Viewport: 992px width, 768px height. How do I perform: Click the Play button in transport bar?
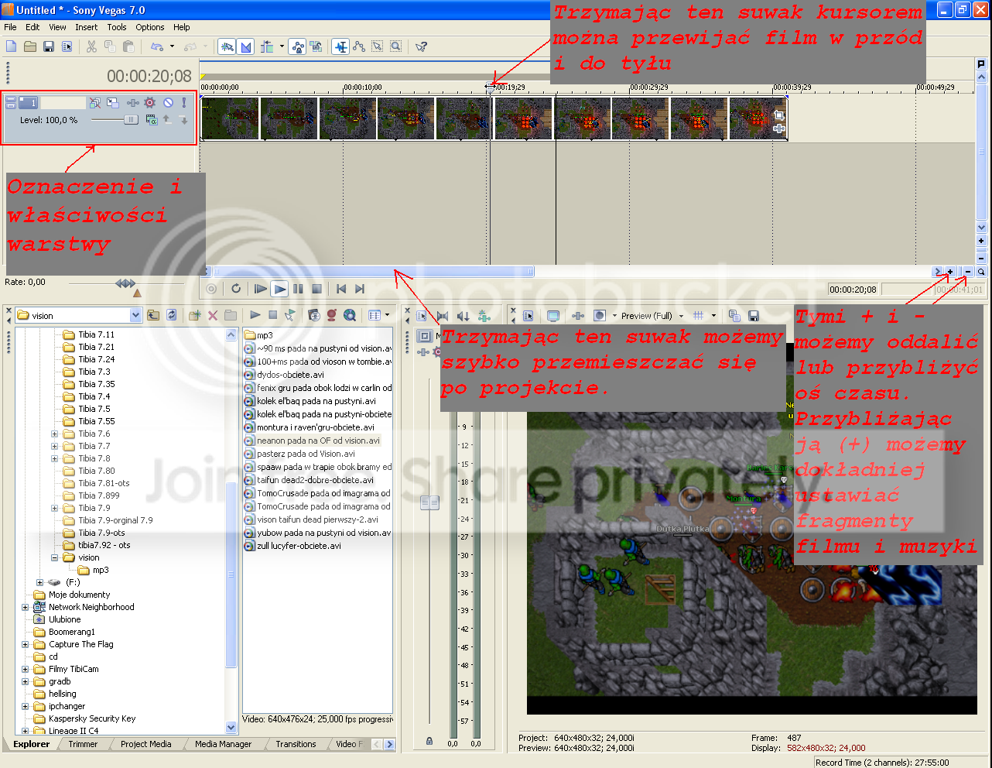[x=279, y=289]
